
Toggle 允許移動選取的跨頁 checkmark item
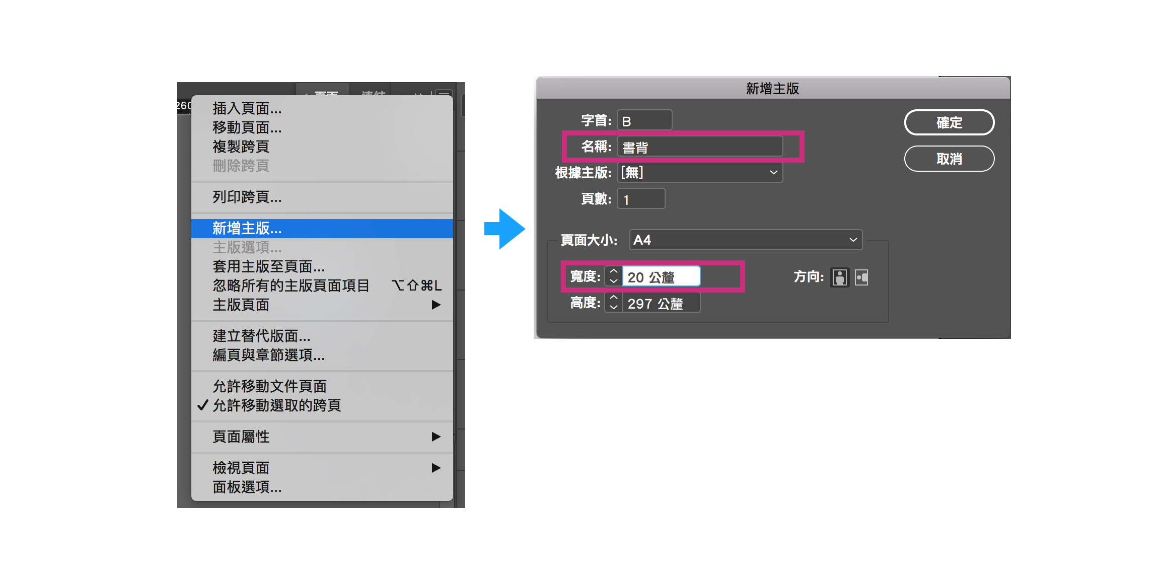[276, 405]
